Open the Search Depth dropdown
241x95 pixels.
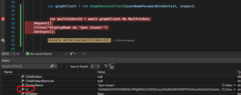point(95,66)
